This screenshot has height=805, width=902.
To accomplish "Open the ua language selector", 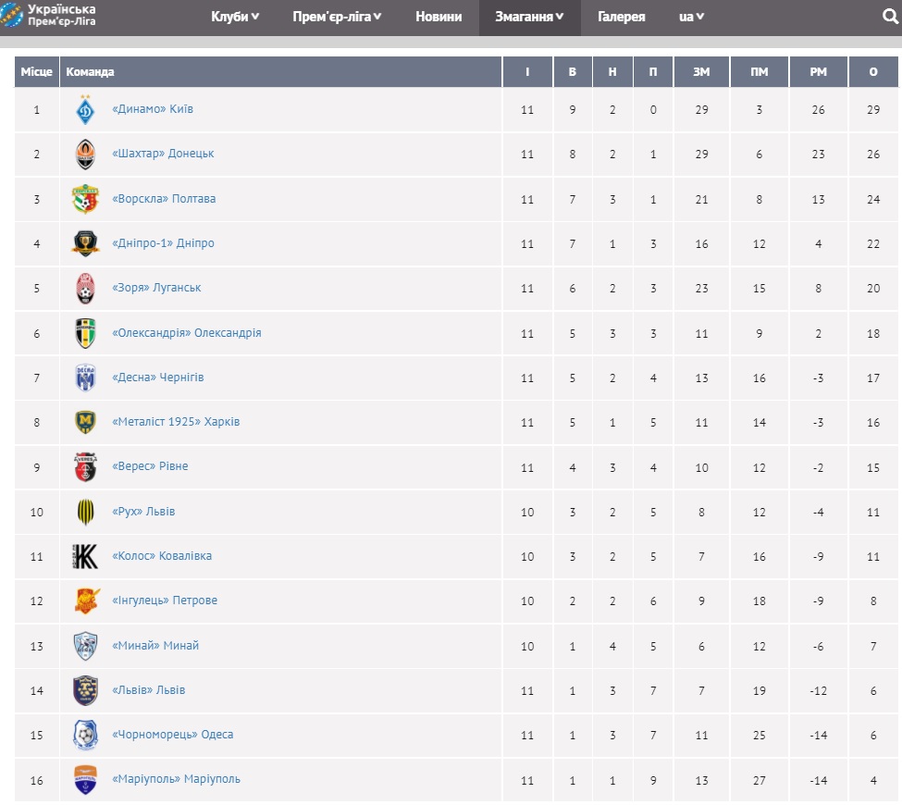I will click(692, 17).
